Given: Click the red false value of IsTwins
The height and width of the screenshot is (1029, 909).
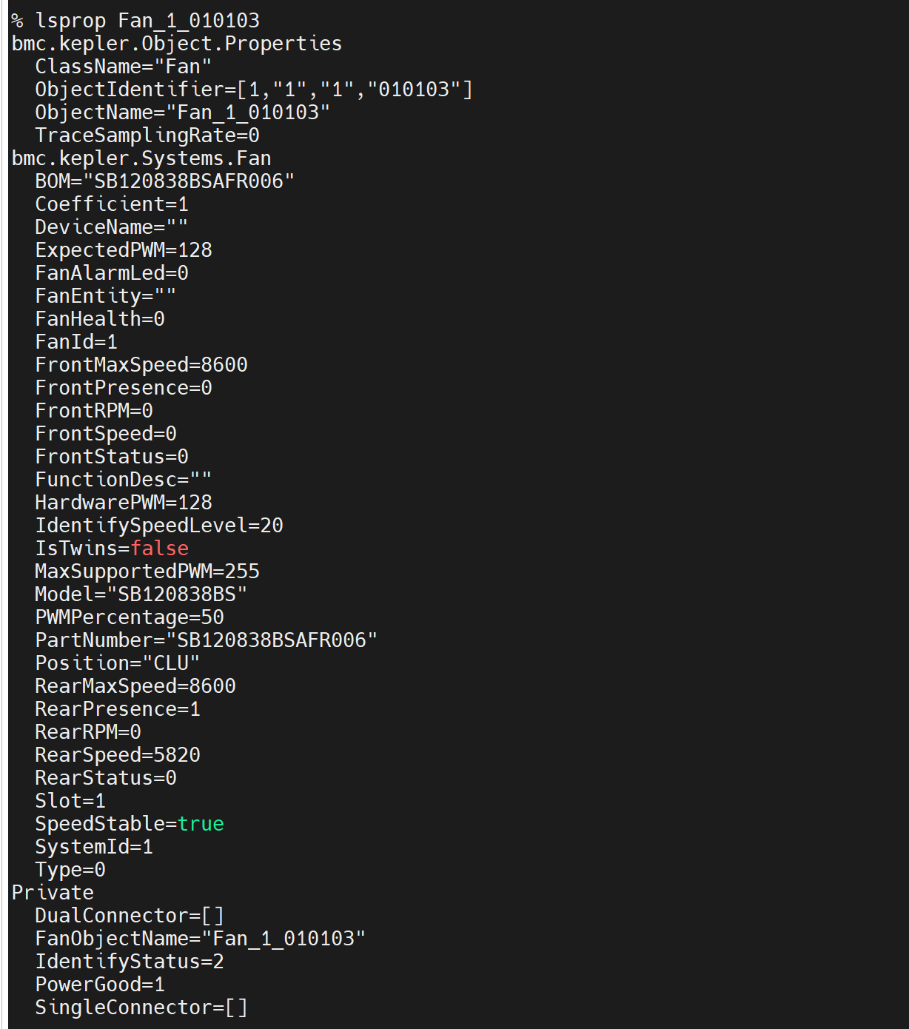Looking at the screenshot, I should [x=159, y=549].
